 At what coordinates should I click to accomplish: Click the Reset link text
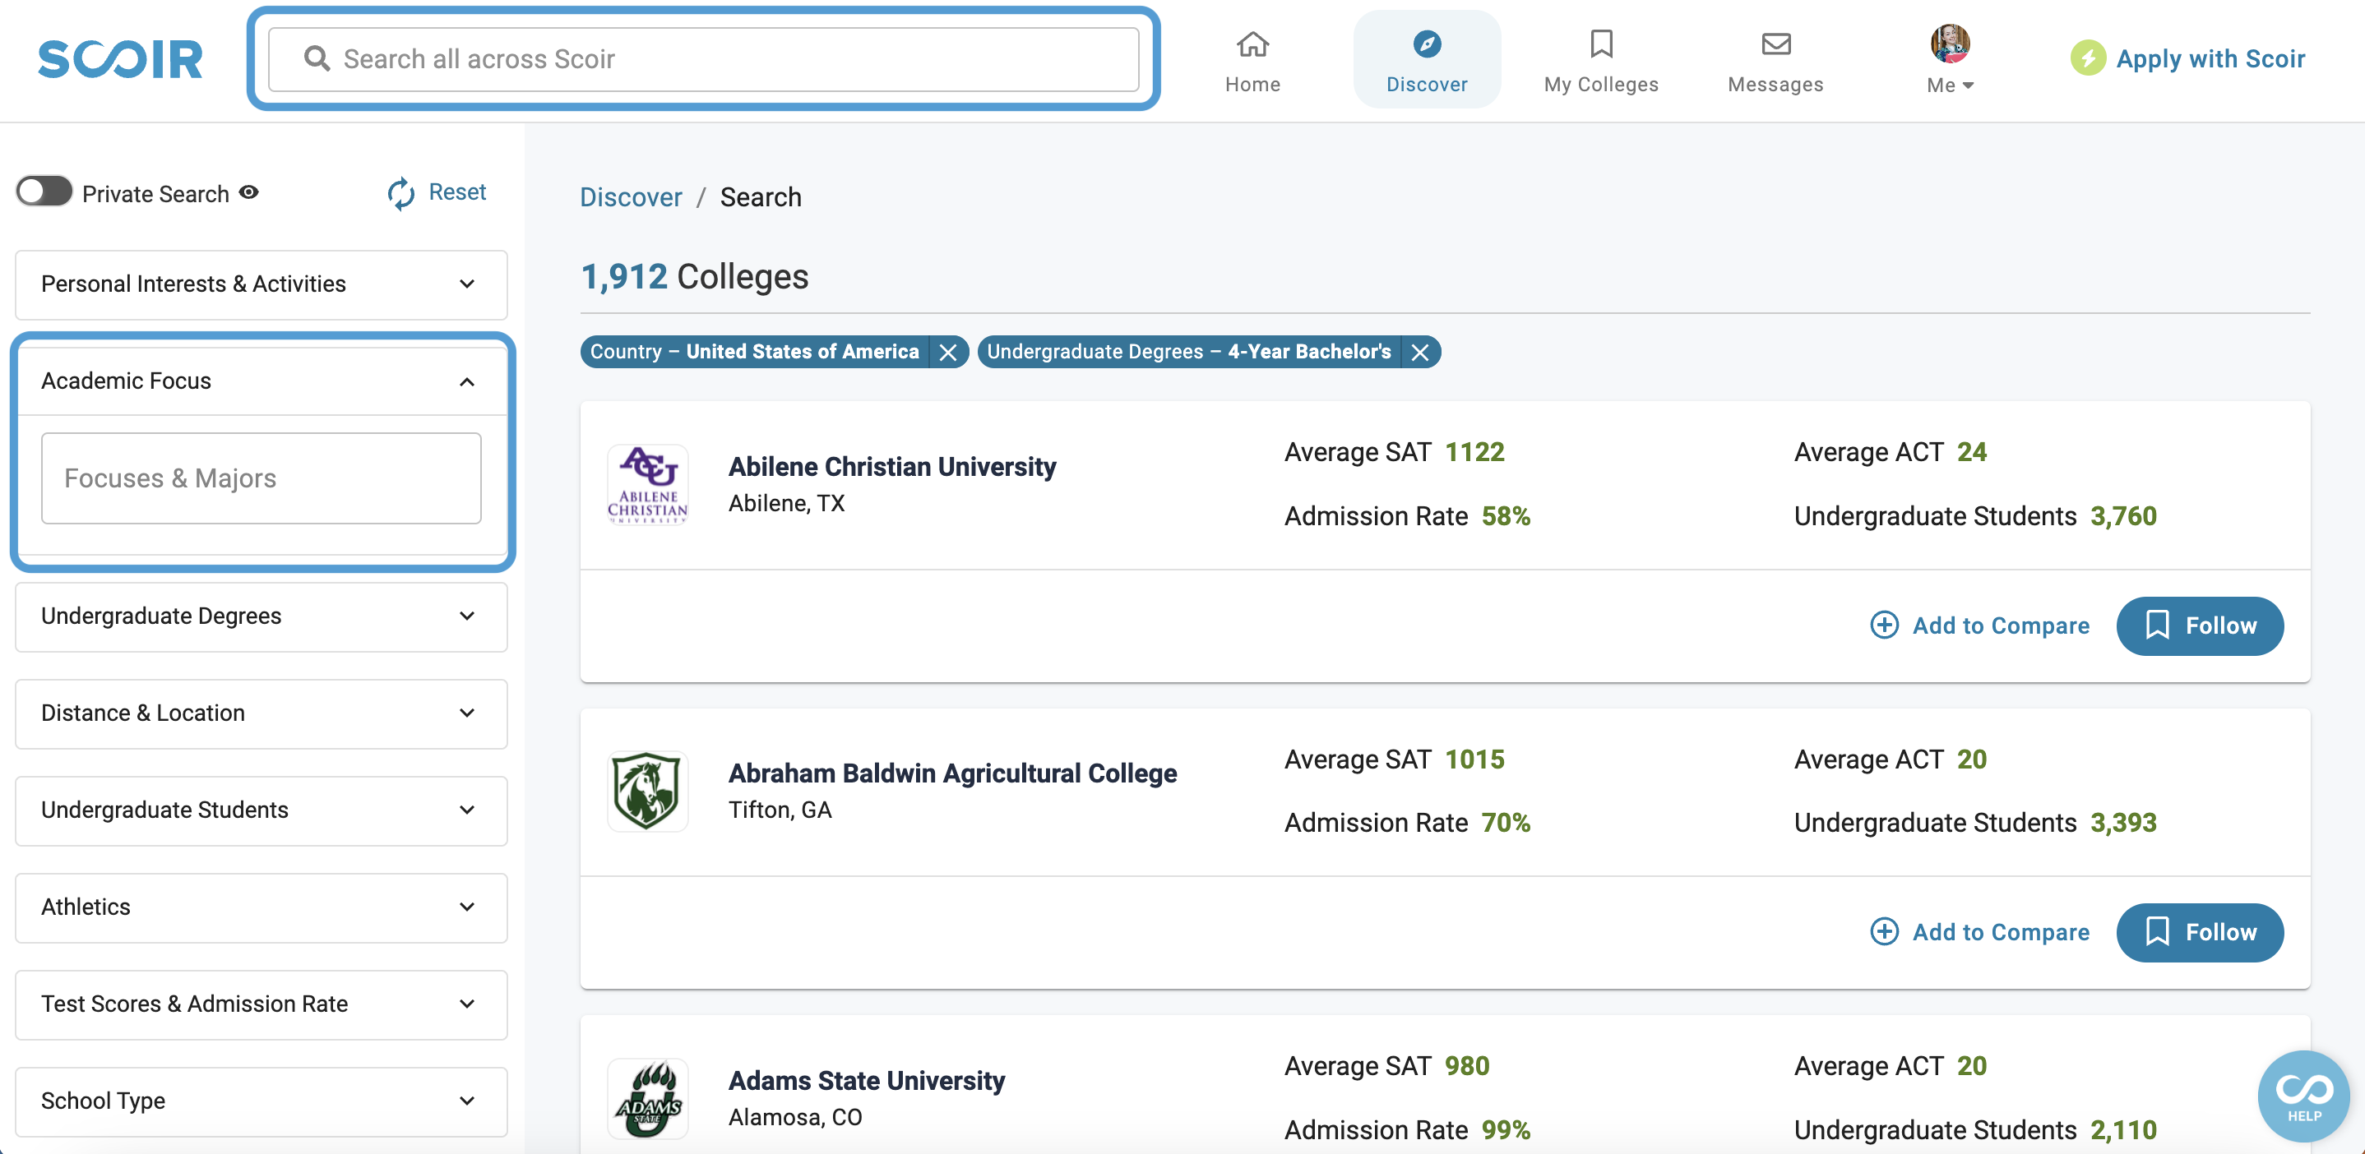point(457,192)
